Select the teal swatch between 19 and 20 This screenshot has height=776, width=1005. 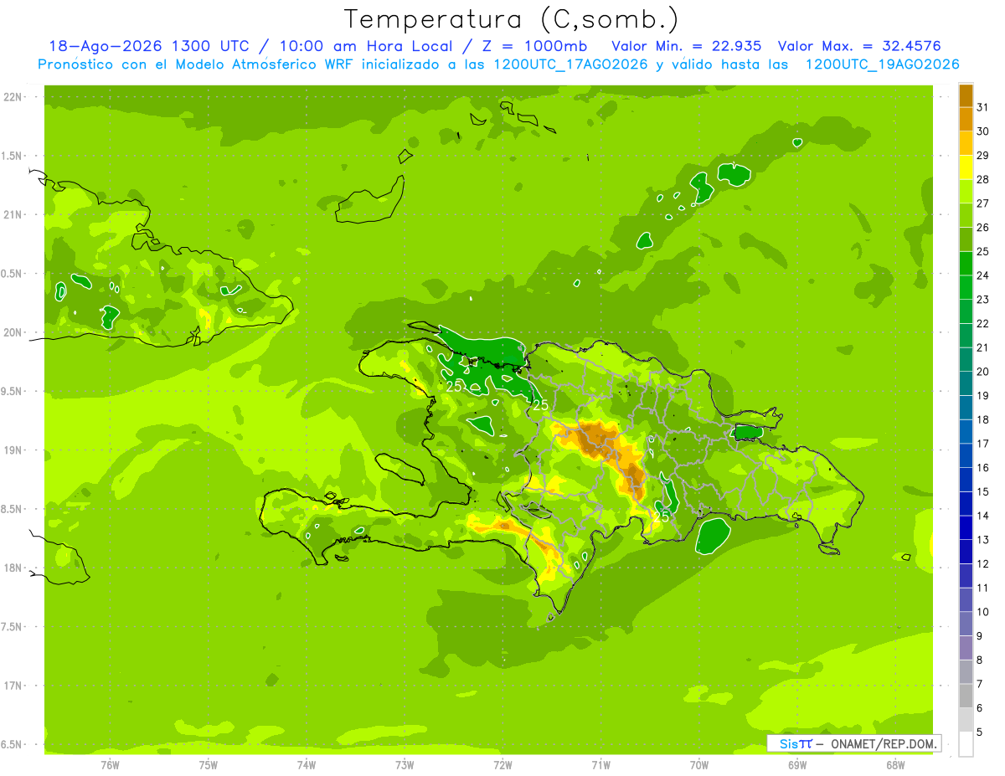966,383
